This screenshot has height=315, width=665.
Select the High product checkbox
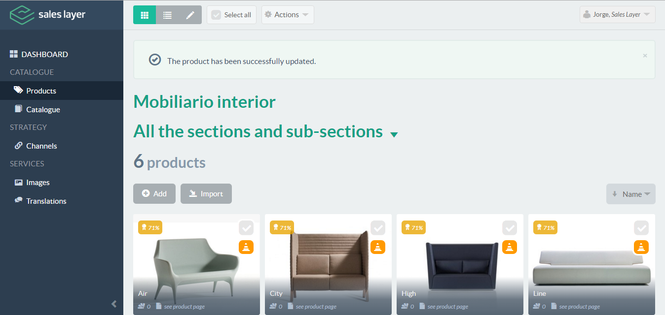[510, 228]
